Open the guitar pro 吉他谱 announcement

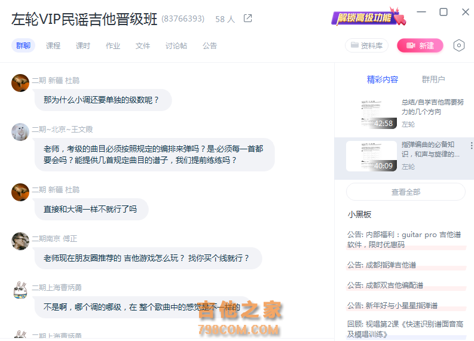[x=404, y=239]
